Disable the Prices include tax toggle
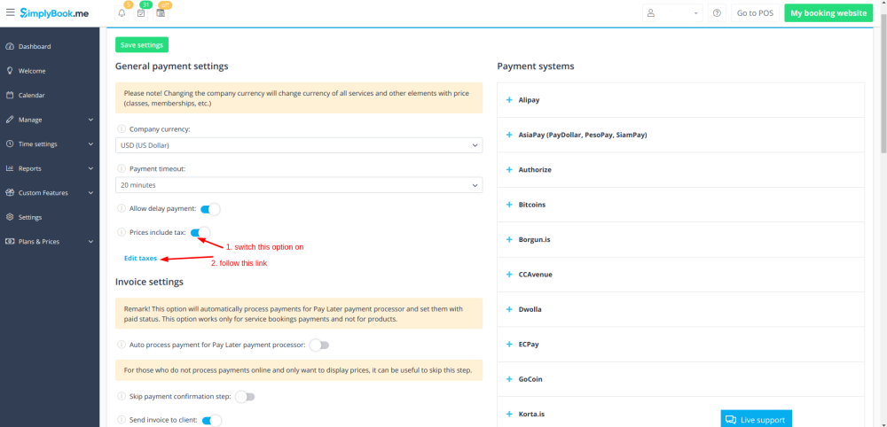 [x=200, y=232]
